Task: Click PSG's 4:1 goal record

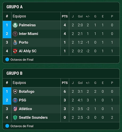Action: coord(80,100)
